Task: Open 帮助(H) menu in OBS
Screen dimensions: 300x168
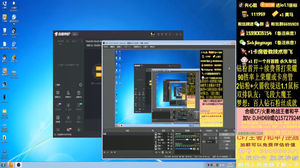Action: point(153,47)
